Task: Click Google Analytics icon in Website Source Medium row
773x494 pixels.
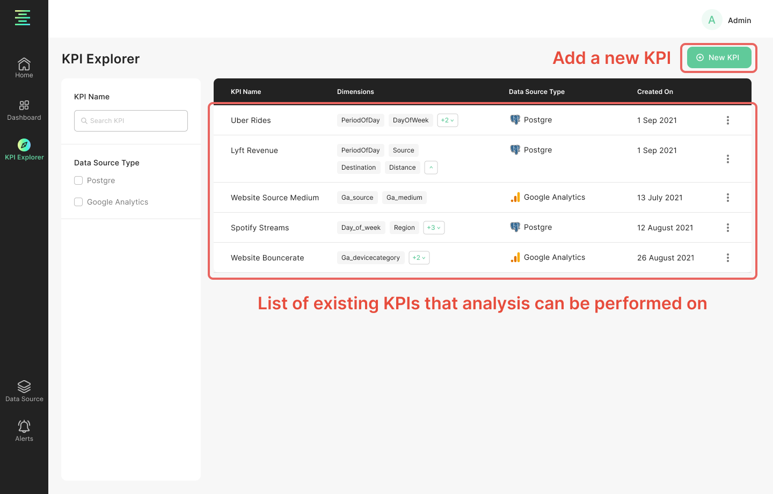Action: point(515,197)
